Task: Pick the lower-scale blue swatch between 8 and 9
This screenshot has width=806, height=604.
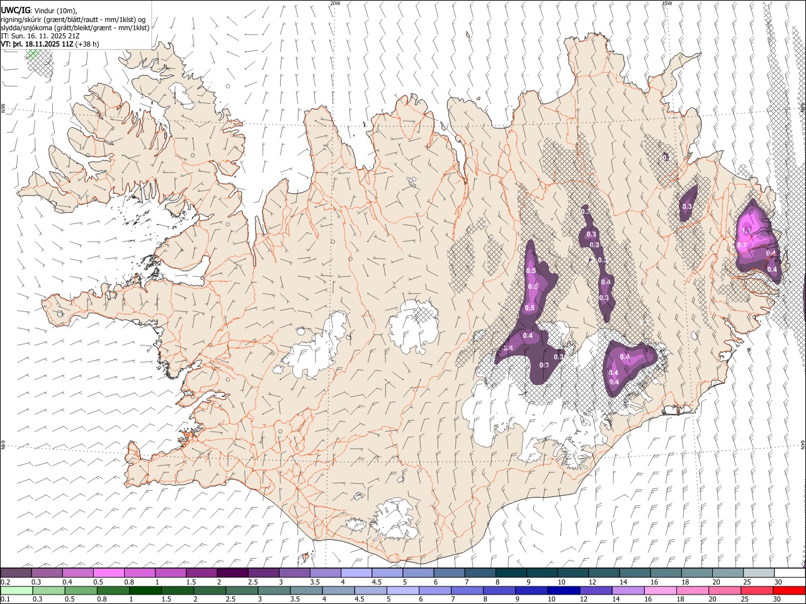Action: click(499, 591)
